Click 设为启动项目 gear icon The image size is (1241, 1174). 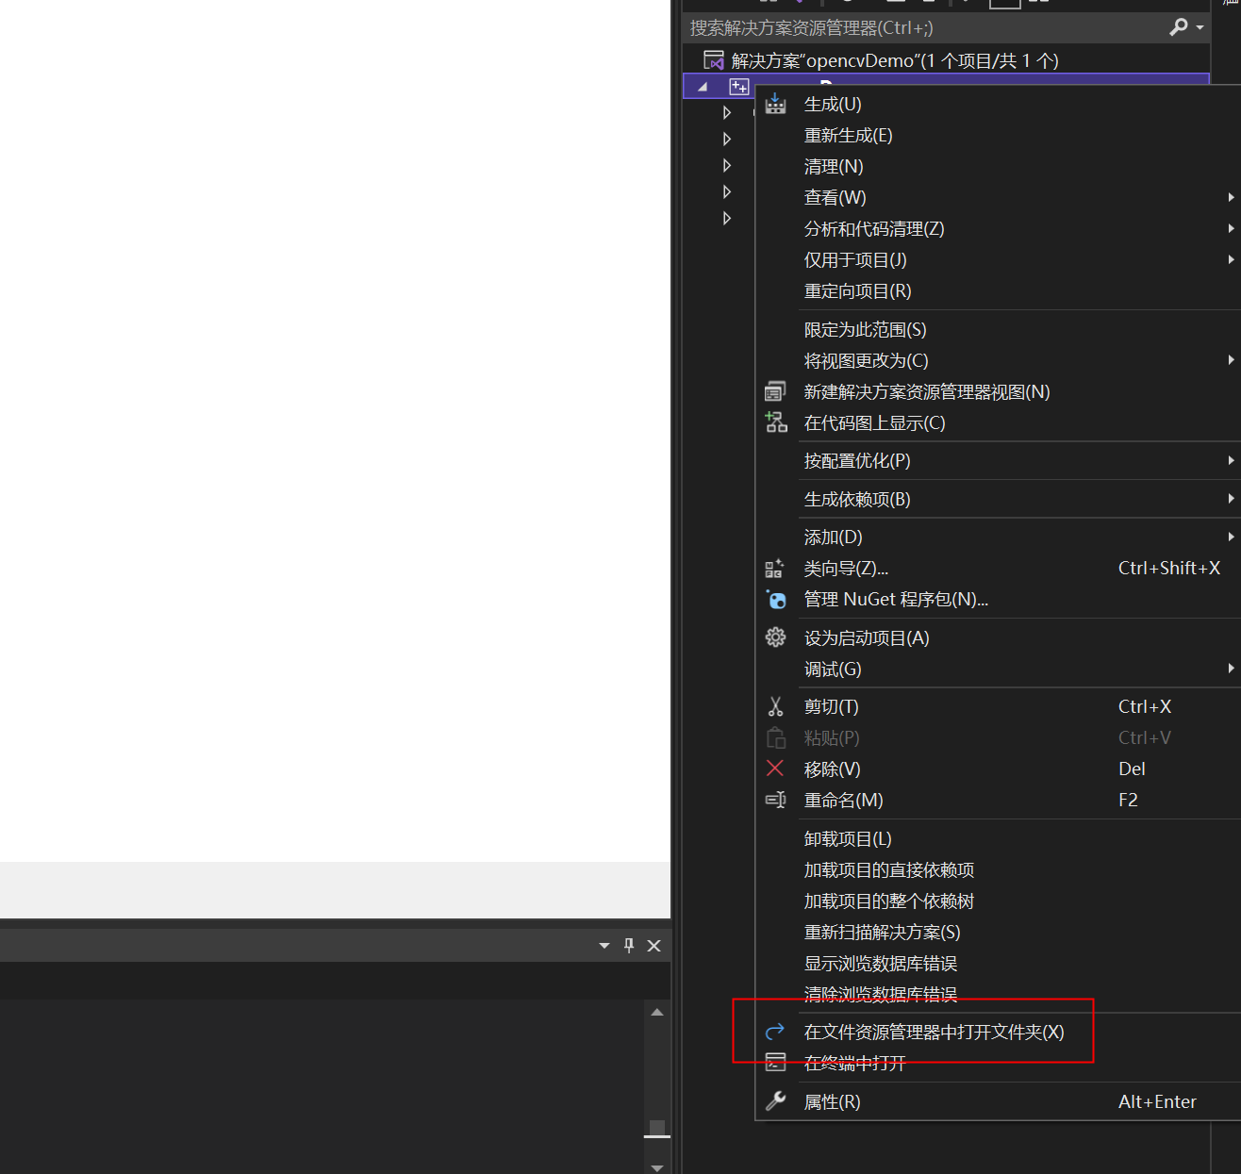[775, 637]
